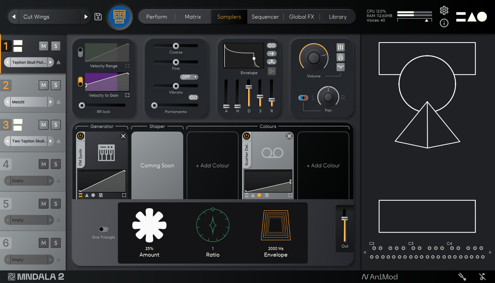This screenshot has height=283, width=495.
Task: Go to next preset after Cut Wings
Action: click(86, 17)
